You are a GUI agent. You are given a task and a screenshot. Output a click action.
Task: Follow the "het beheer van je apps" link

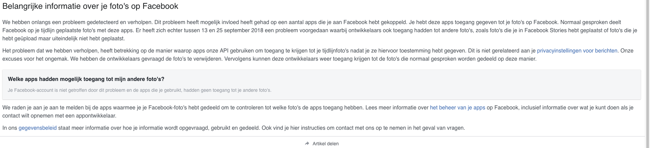click(457, 108)
